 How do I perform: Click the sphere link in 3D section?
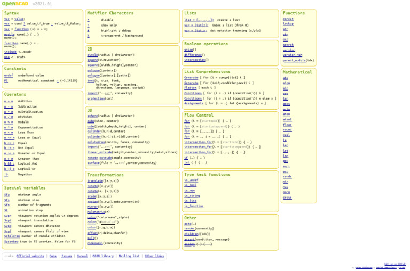pos(92,116)
